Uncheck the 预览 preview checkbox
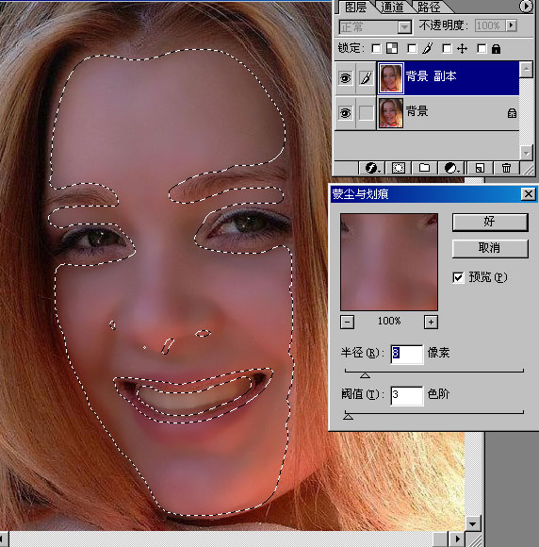The height and width of the screenshot is (547, 539). [x=458, y=277]
